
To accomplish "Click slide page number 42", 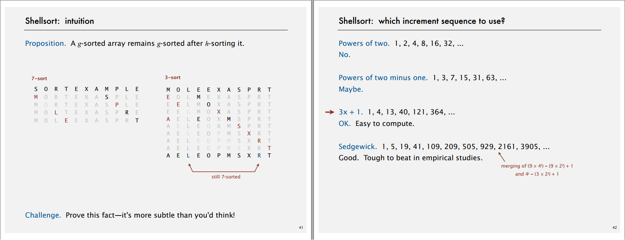I will (614, 228).
